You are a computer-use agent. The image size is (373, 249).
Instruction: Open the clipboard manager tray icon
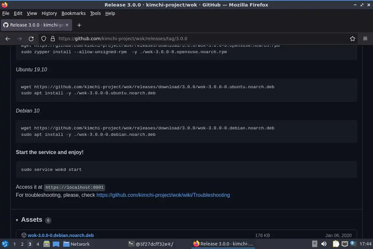[x=336, y=244]
